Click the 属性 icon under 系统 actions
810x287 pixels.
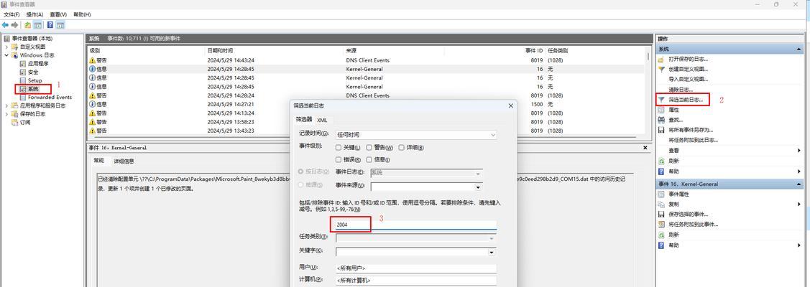point(661,110)
